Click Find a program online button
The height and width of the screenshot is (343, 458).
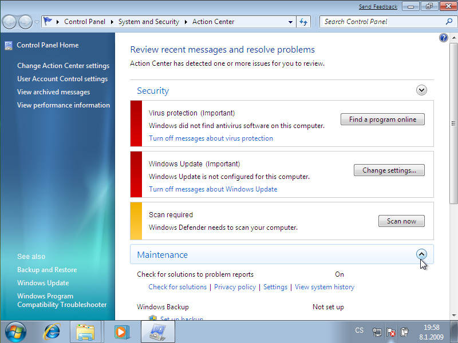pyautogui.click(x=382, y=119)
